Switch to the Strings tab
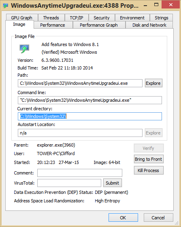 pos(162,18)
